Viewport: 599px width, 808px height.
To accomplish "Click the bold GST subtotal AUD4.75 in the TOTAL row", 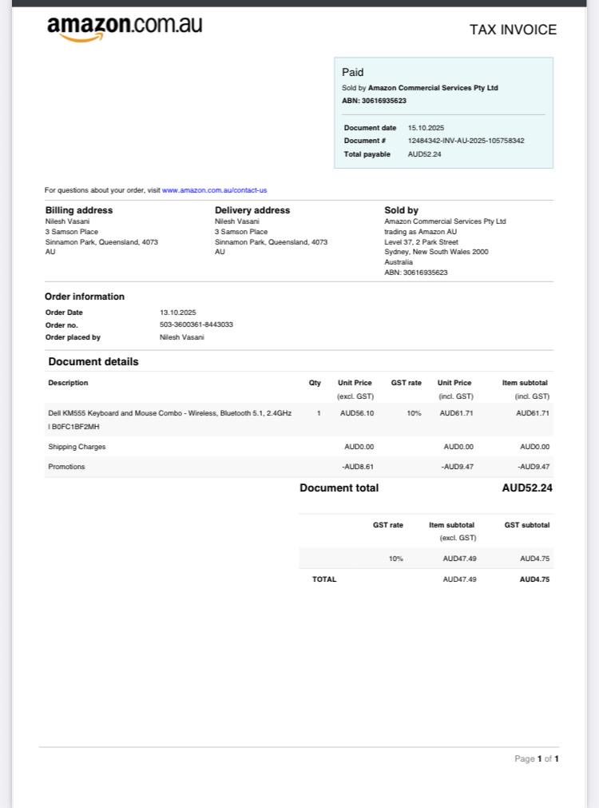I will 534,579.
